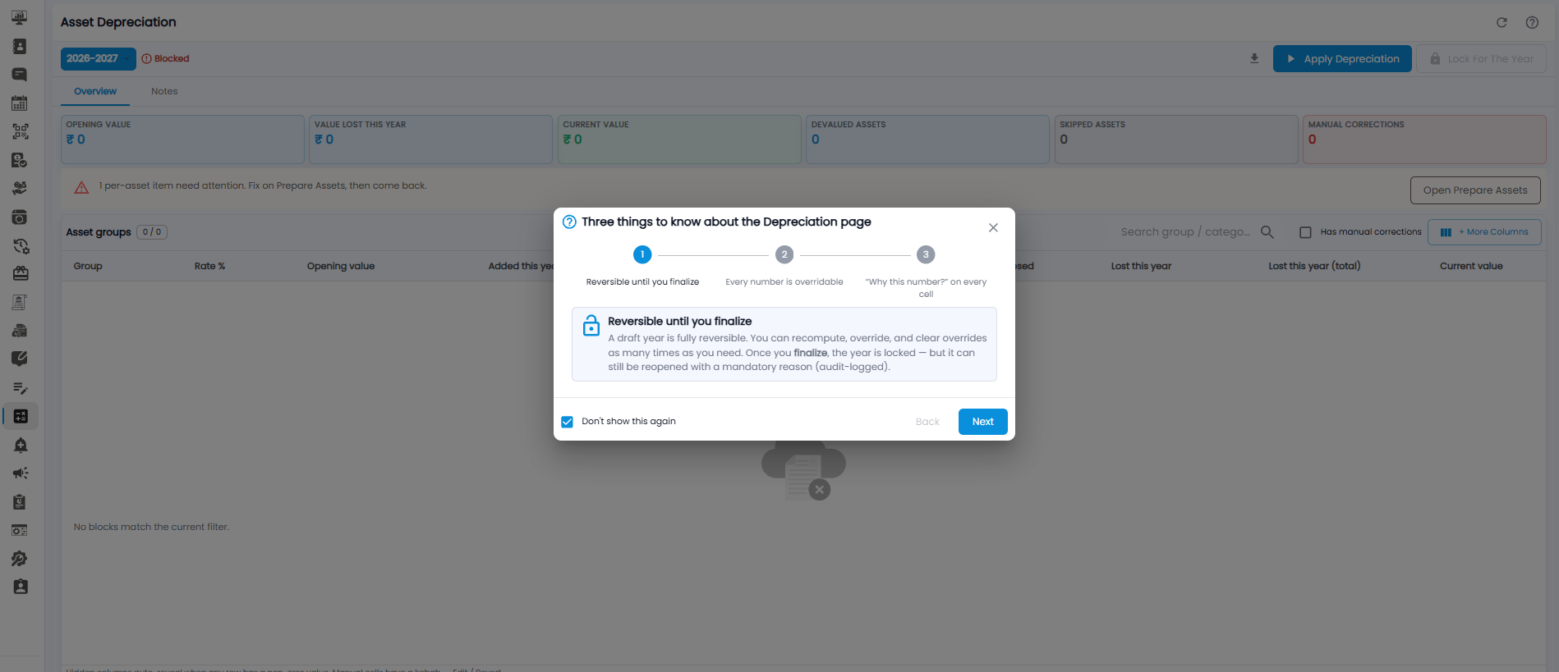Screen dimensions: 1559x672
Task: Expand the More Columns menu
Action: coord(1484,232)
